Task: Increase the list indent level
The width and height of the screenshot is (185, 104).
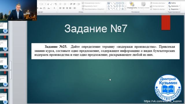Action: point(74,4)
